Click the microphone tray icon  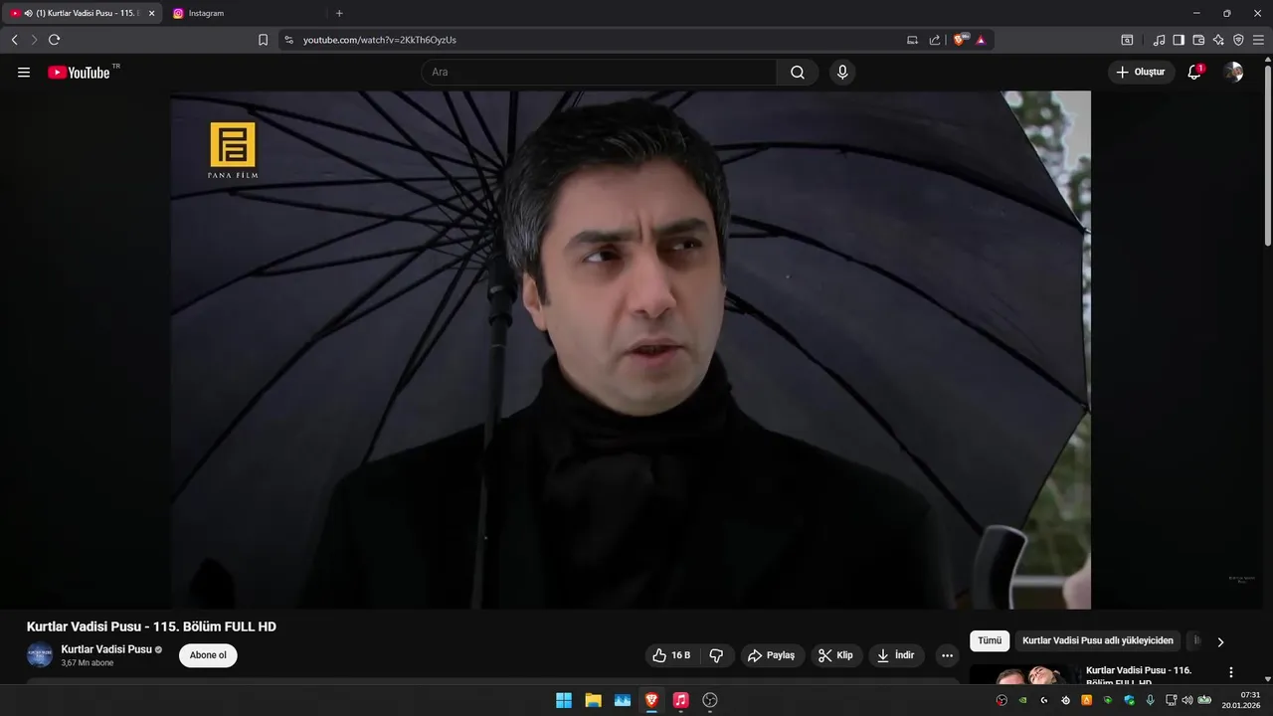point(1150,700)
